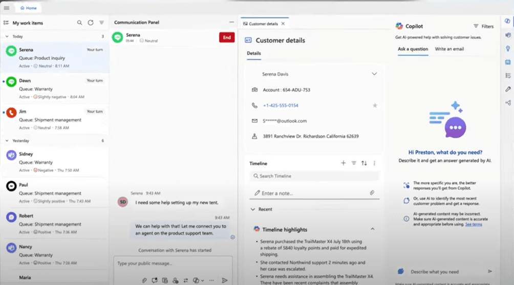Open the See terms link

[474, 225]
